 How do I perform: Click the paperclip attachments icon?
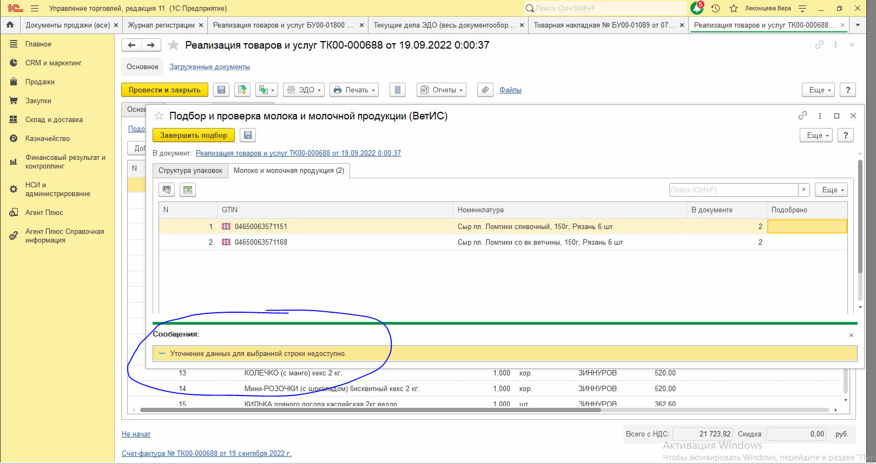click(x=485, y=90)
